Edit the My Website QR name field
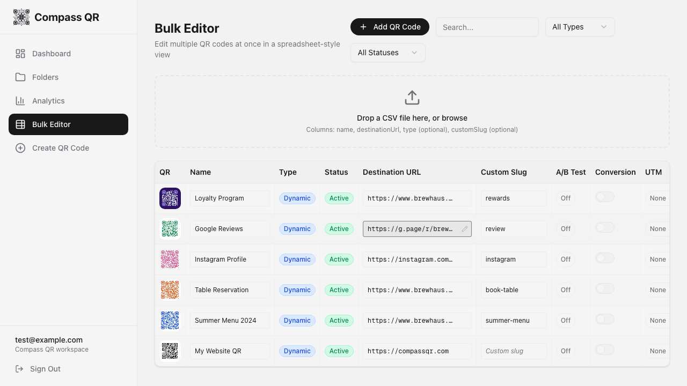Viewport: 687px width, 386px height. click(x=230, y=351)
